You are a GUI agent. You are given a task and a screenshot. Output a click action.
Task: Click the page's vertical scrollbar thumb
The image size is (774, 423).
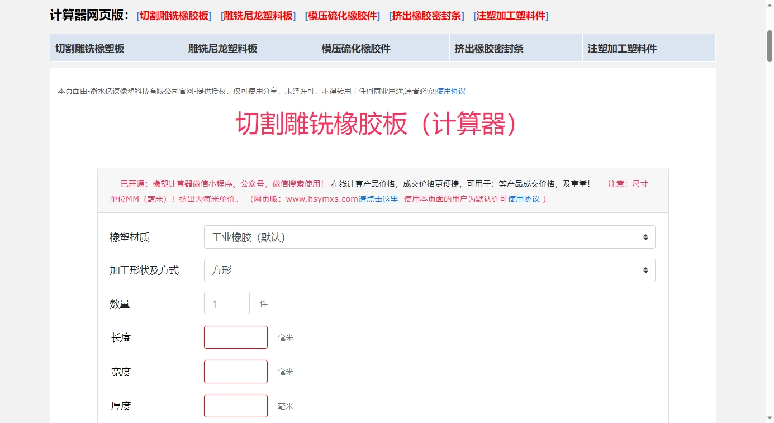[x=770, y=46]
